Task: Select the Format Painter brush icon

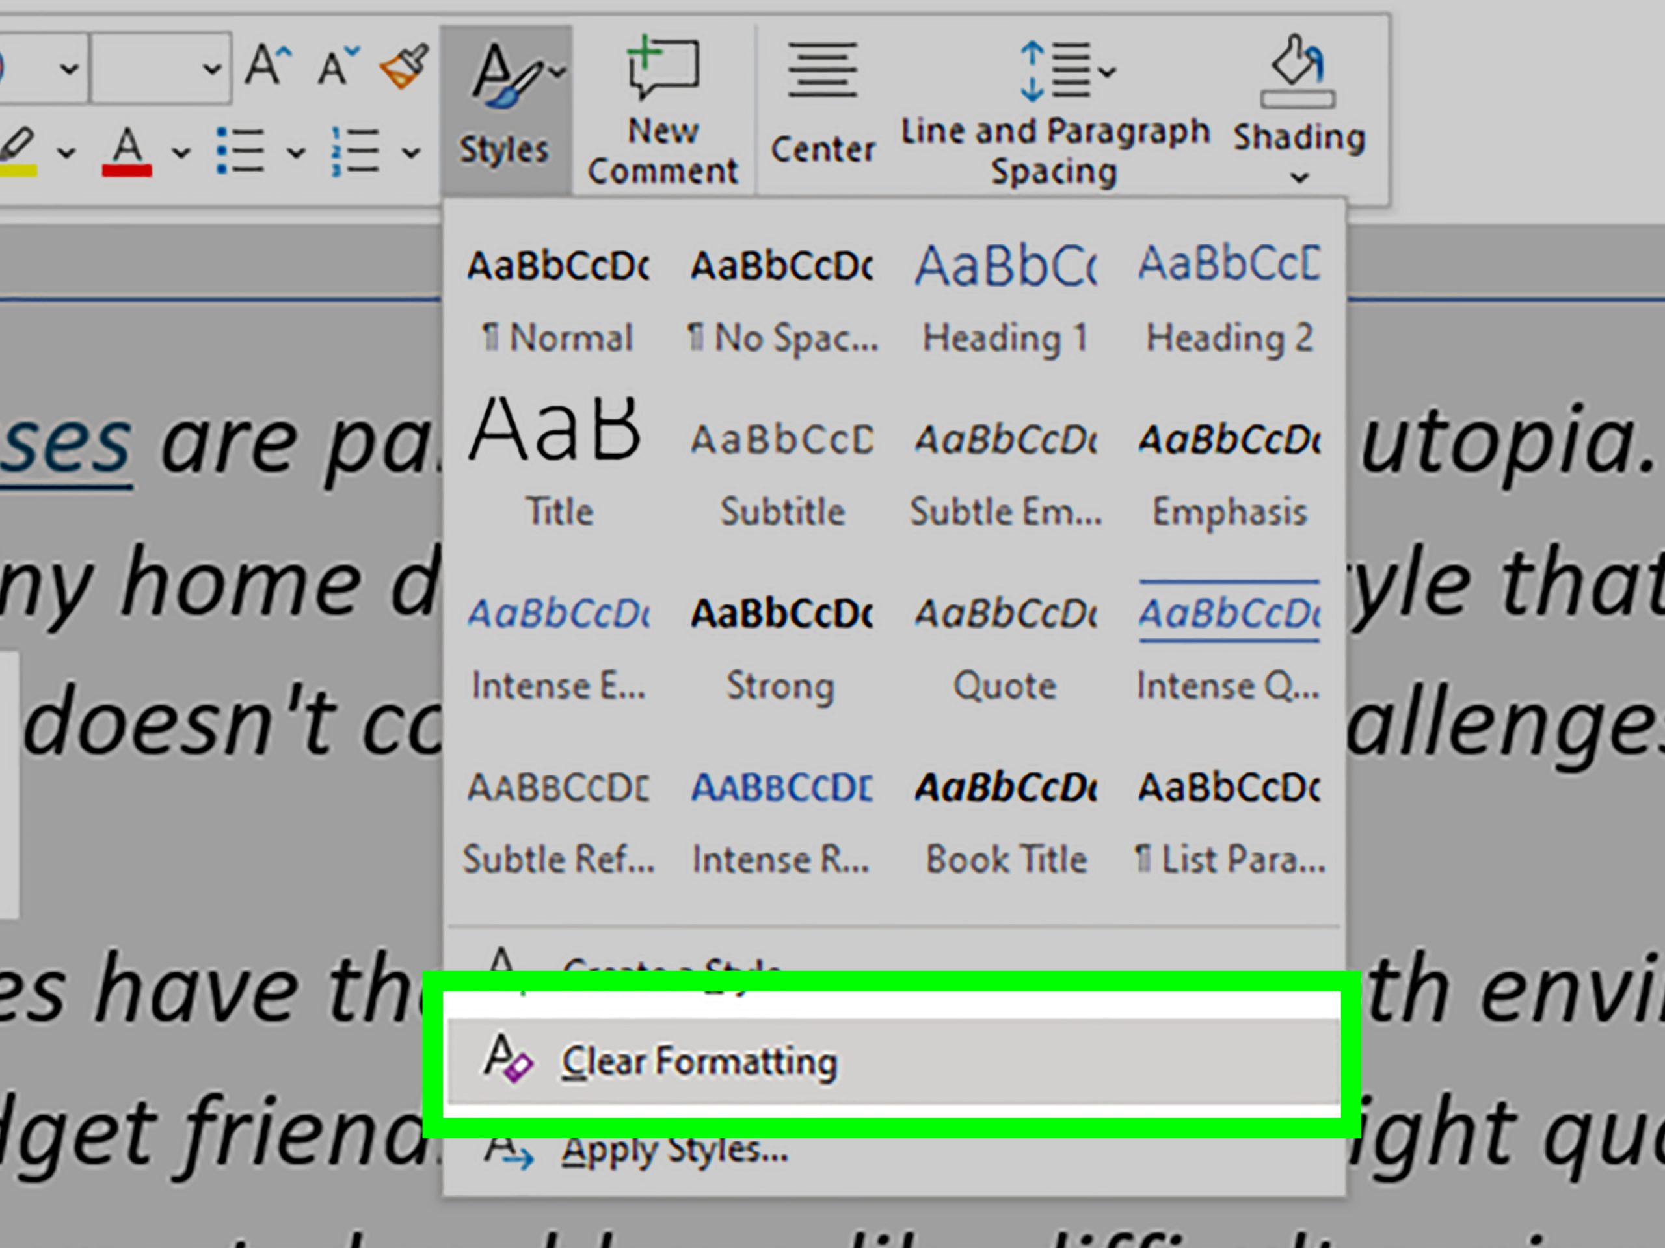Action: pyautogui.click(x=404, y=67)
